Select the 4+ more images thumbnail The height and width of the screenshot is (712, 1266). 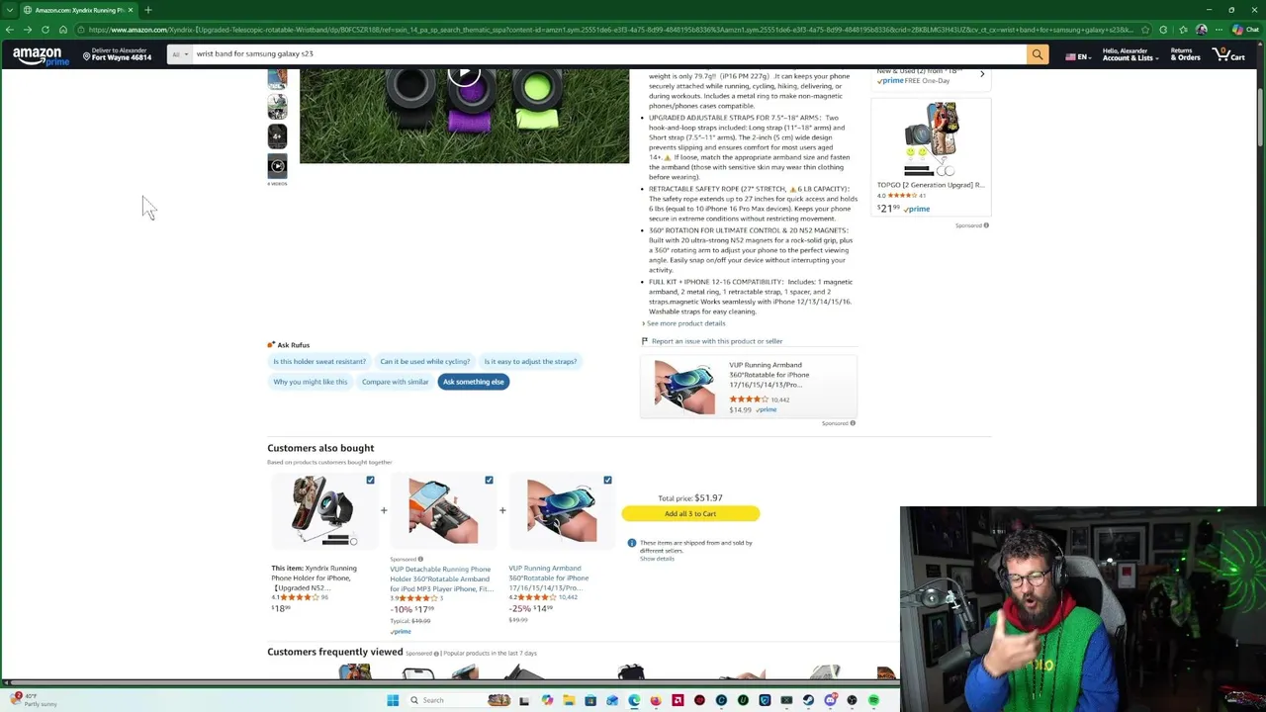point(277,135)
